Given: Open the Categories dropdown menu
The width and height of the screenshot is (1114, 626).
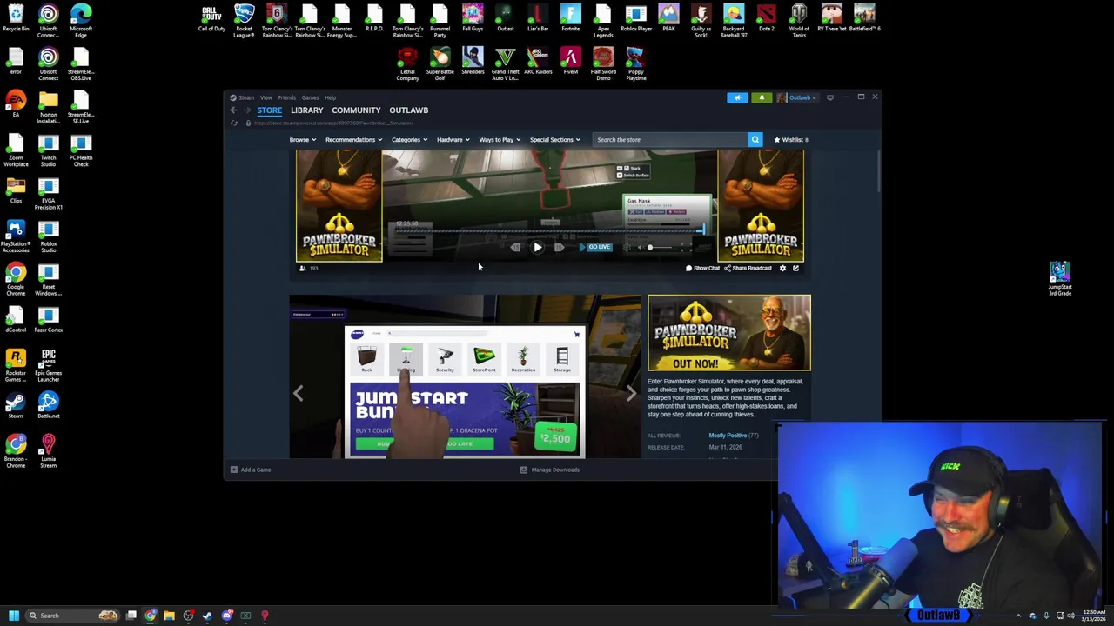Looking at the screenshot, I should [408, 139].
